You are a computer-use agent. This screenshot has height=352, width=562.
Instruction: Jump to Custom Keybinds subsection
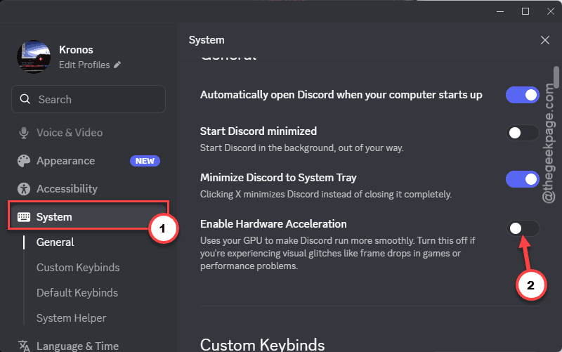pyautogui.click(x=78, y=268)
